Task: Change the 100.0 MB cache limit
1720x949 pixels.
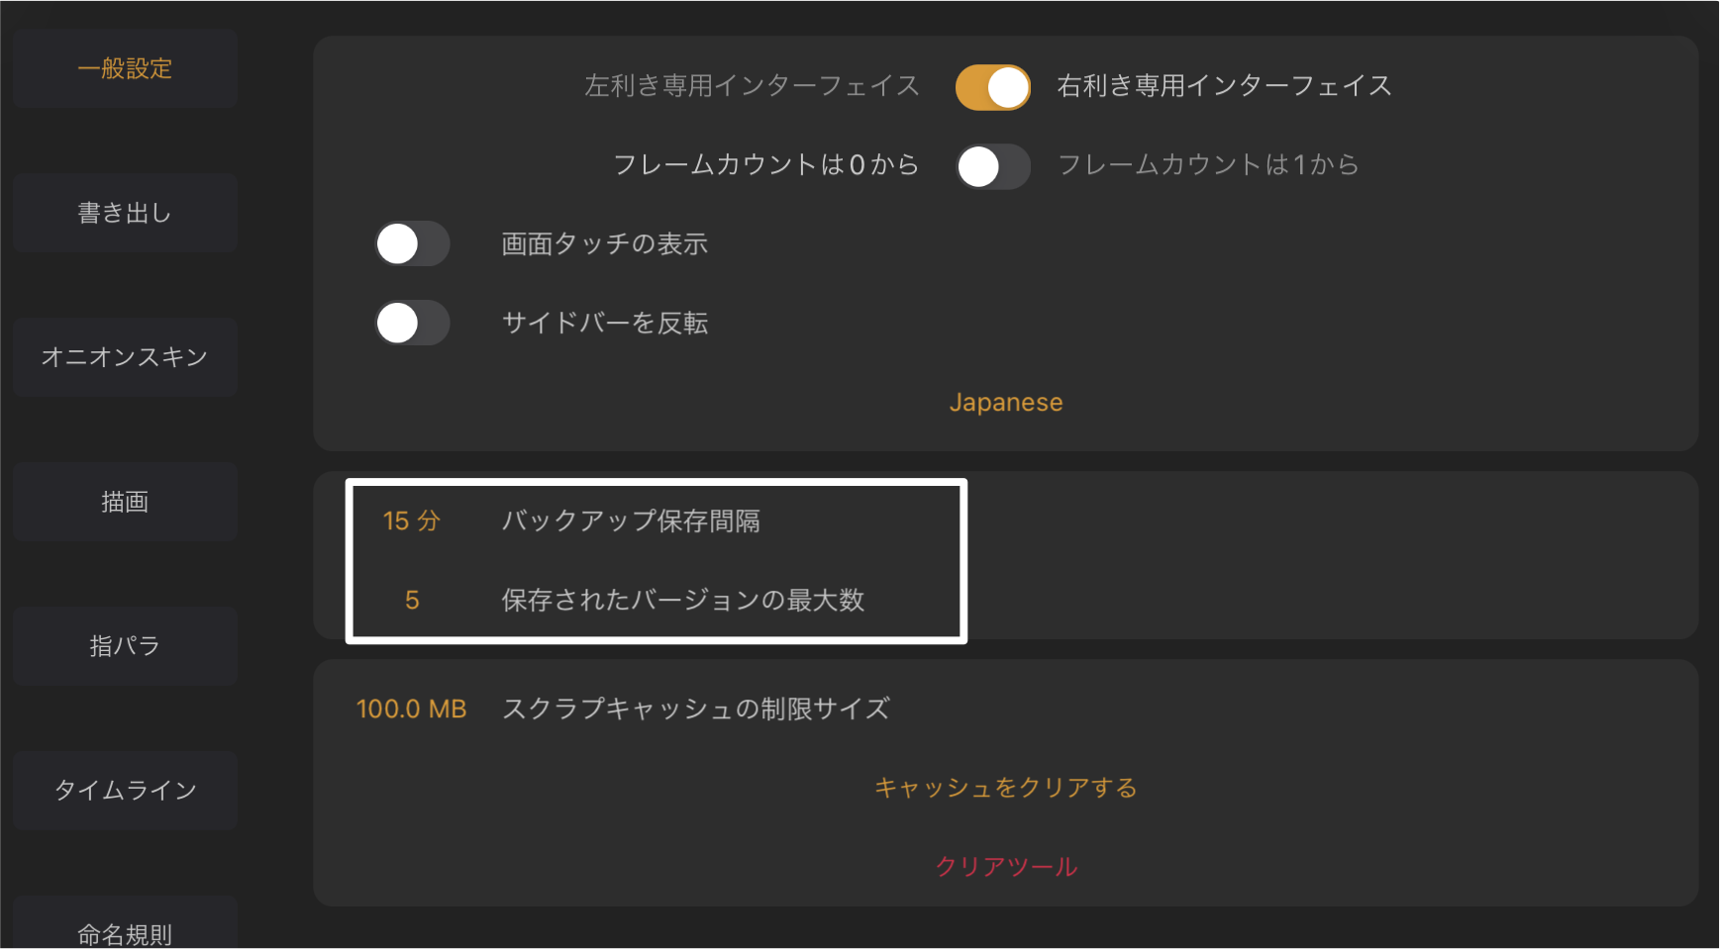Action: pos(411,710)
